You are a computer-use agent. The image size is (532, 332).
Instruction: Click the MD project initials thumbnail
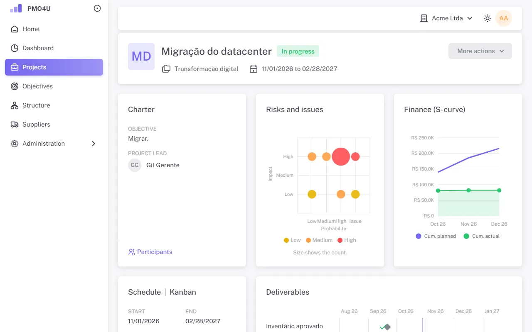pos(141,56)
